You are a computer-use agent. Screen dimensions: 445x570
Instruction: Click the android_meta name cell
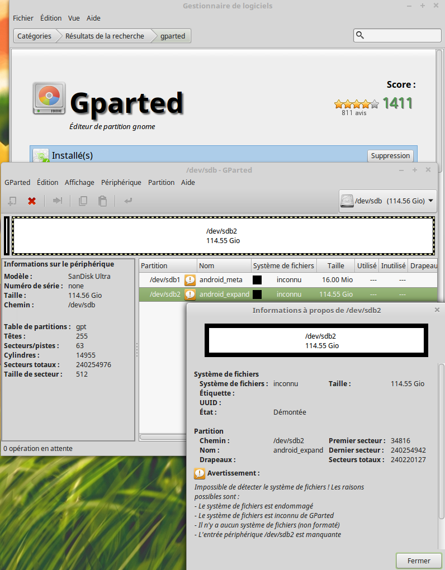click(221, 280)
